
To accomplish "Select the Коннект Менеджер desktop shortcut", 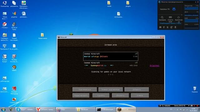I will 14,91.
